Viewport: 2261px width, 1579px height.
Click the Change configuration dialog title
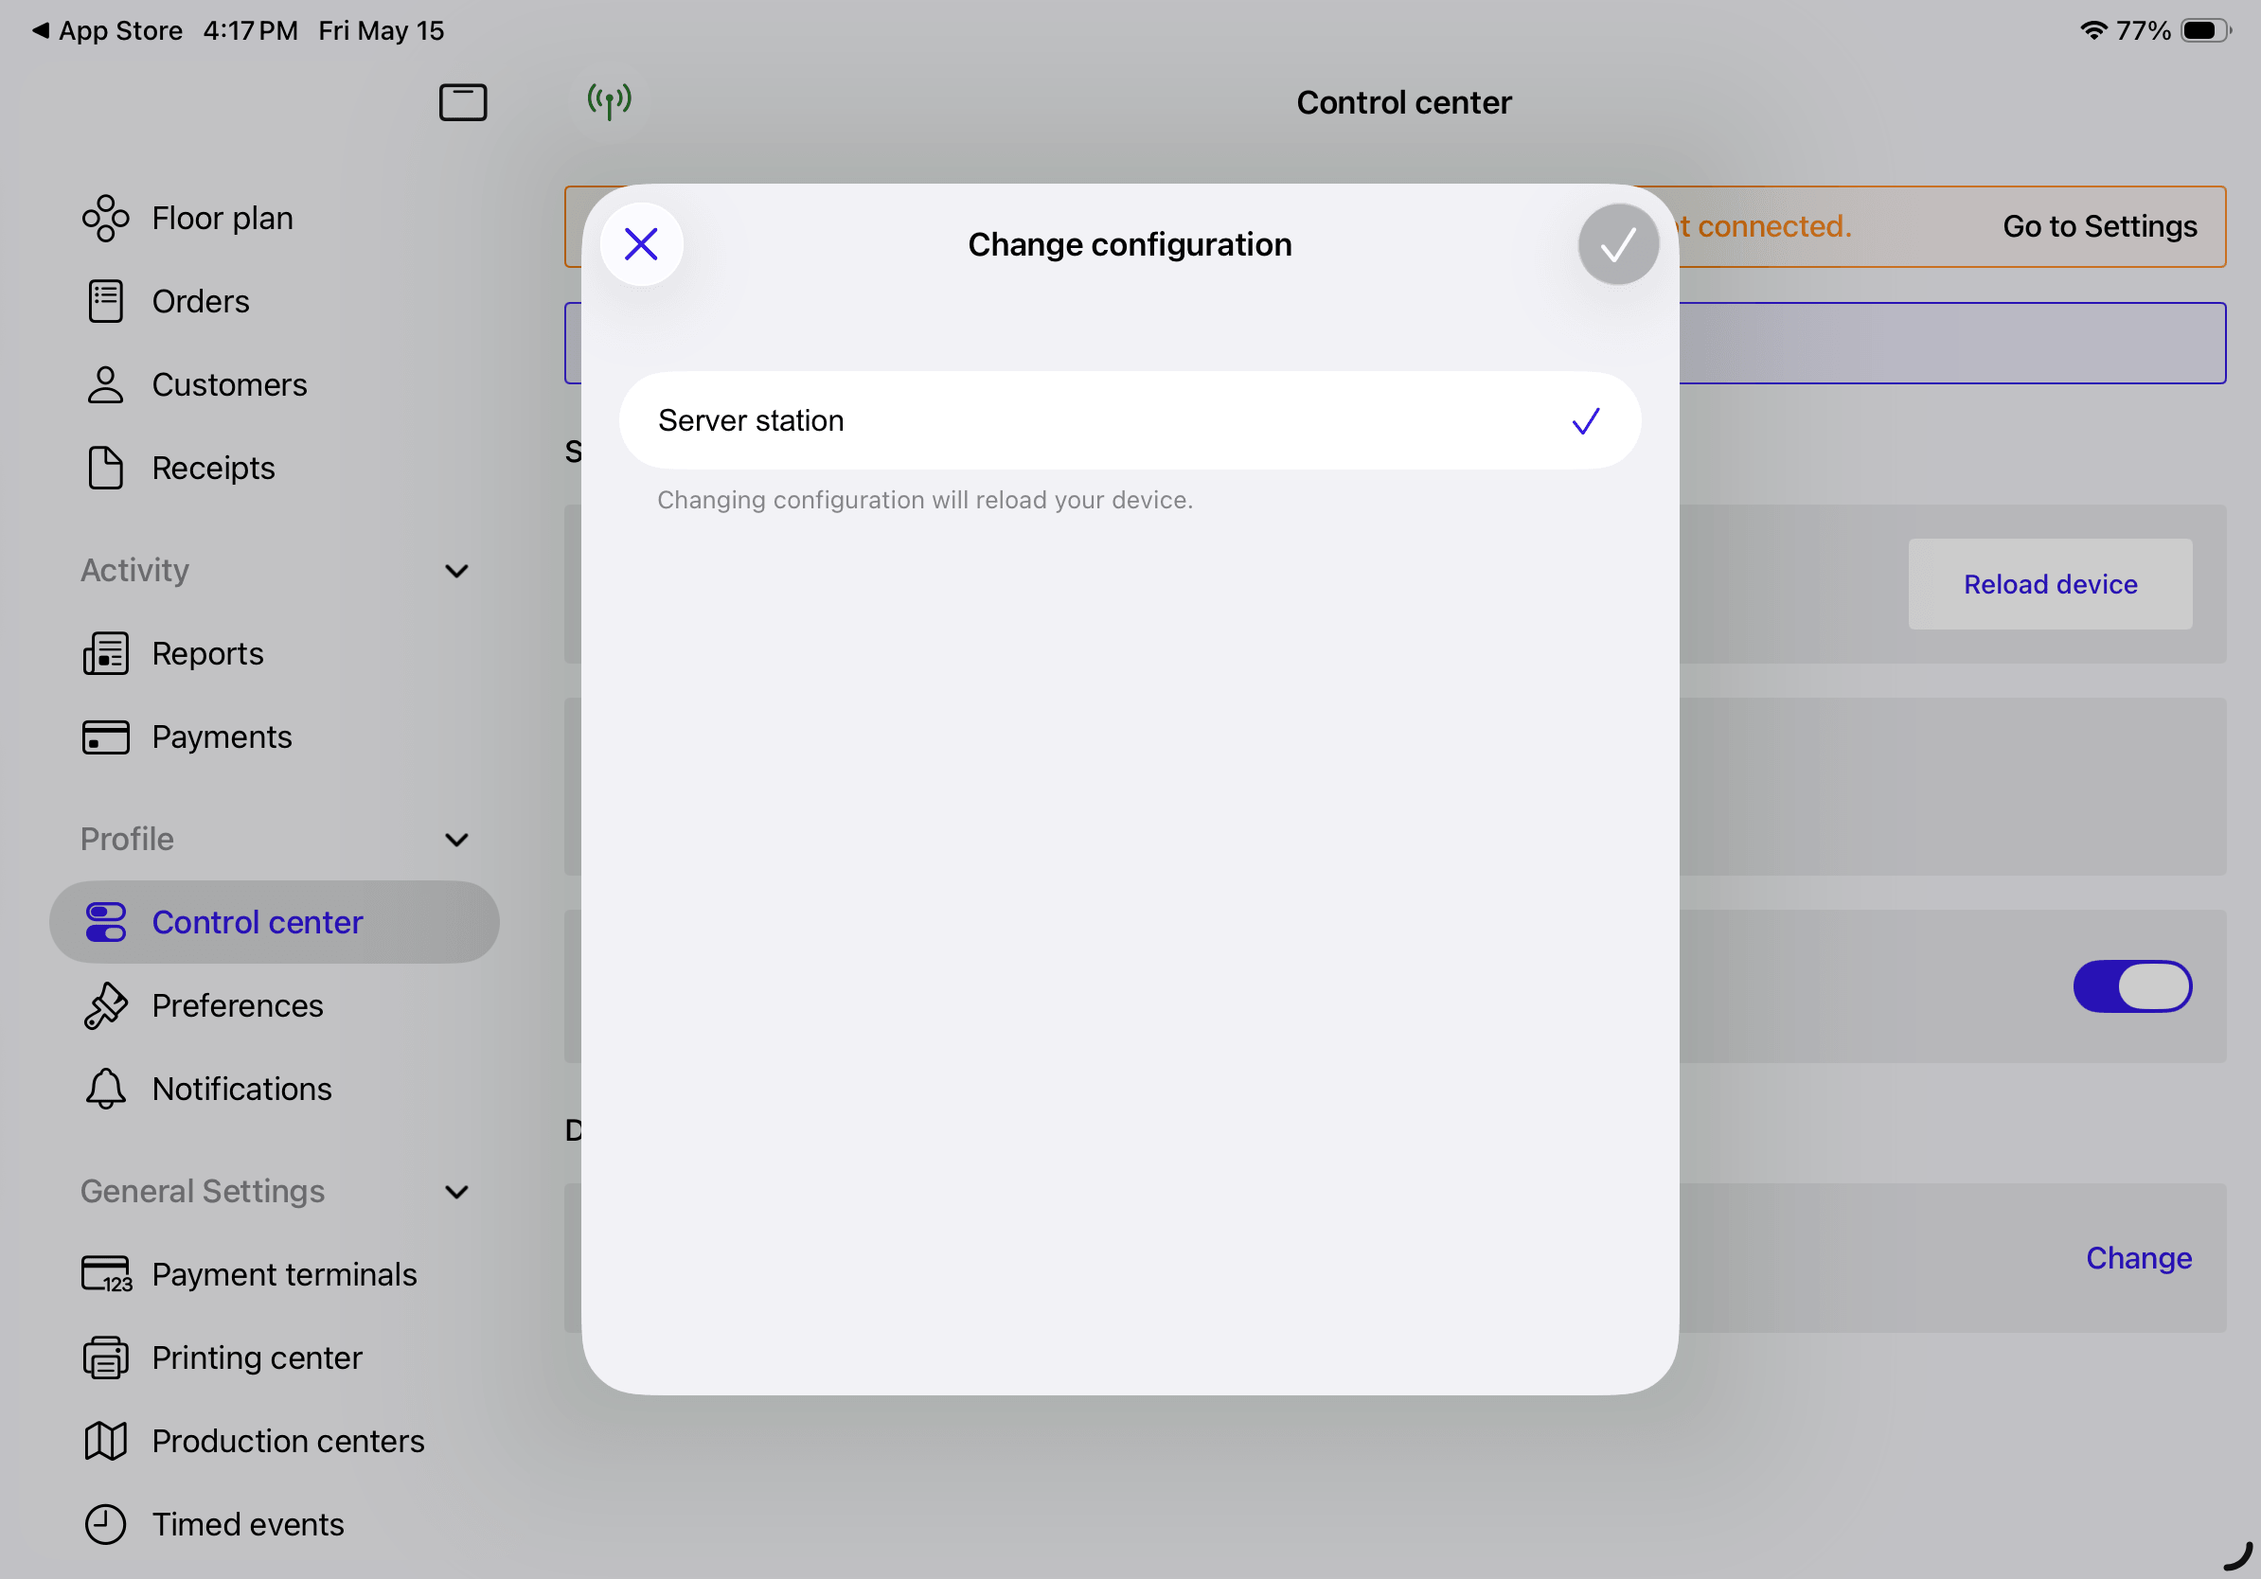point(1130,244)
